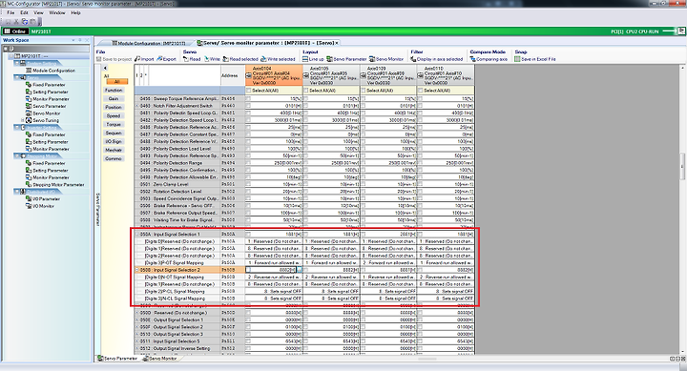Click the Write servo parameters icon
Image resolution: width=687 pixels, height=371 pixels.
point(206,59)
